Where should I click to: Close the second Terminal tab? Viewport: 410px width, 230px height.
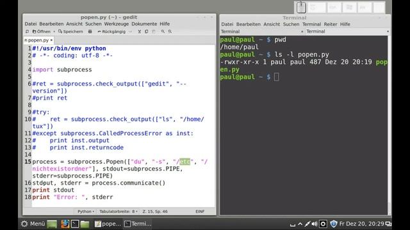point(388,31)
